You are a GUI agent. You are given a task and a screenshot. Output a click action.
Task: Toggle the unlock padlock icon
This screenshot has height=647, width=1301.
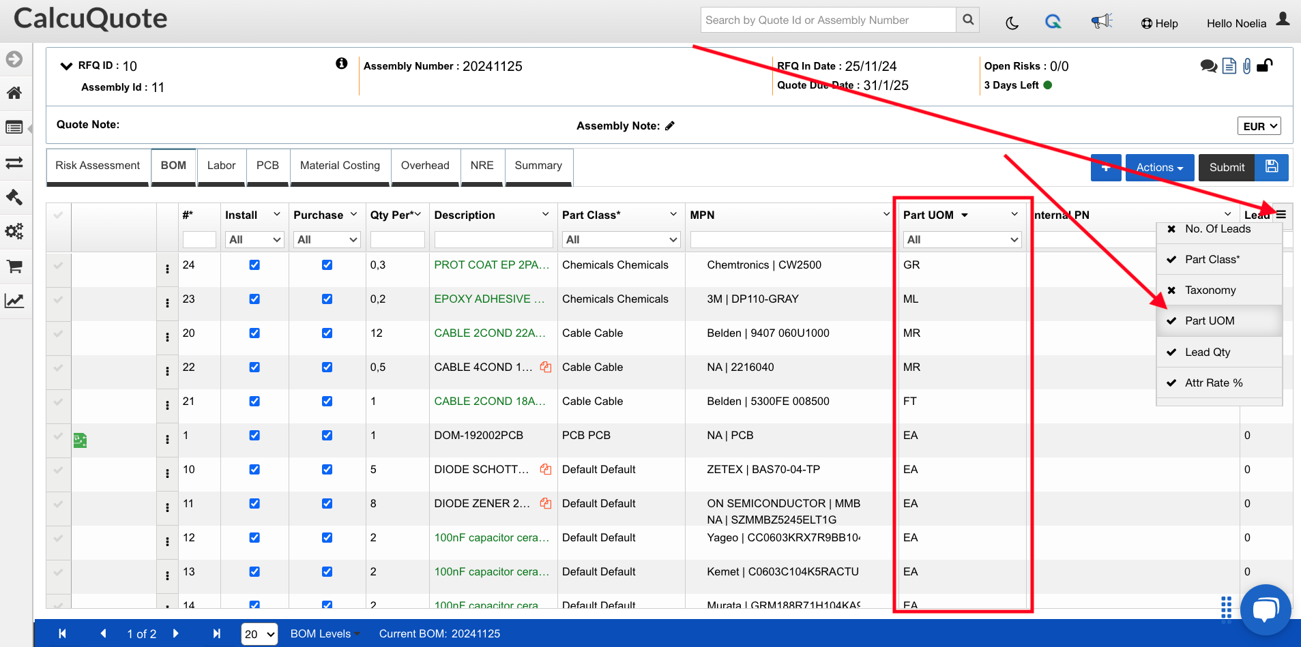coord(1265,65)
